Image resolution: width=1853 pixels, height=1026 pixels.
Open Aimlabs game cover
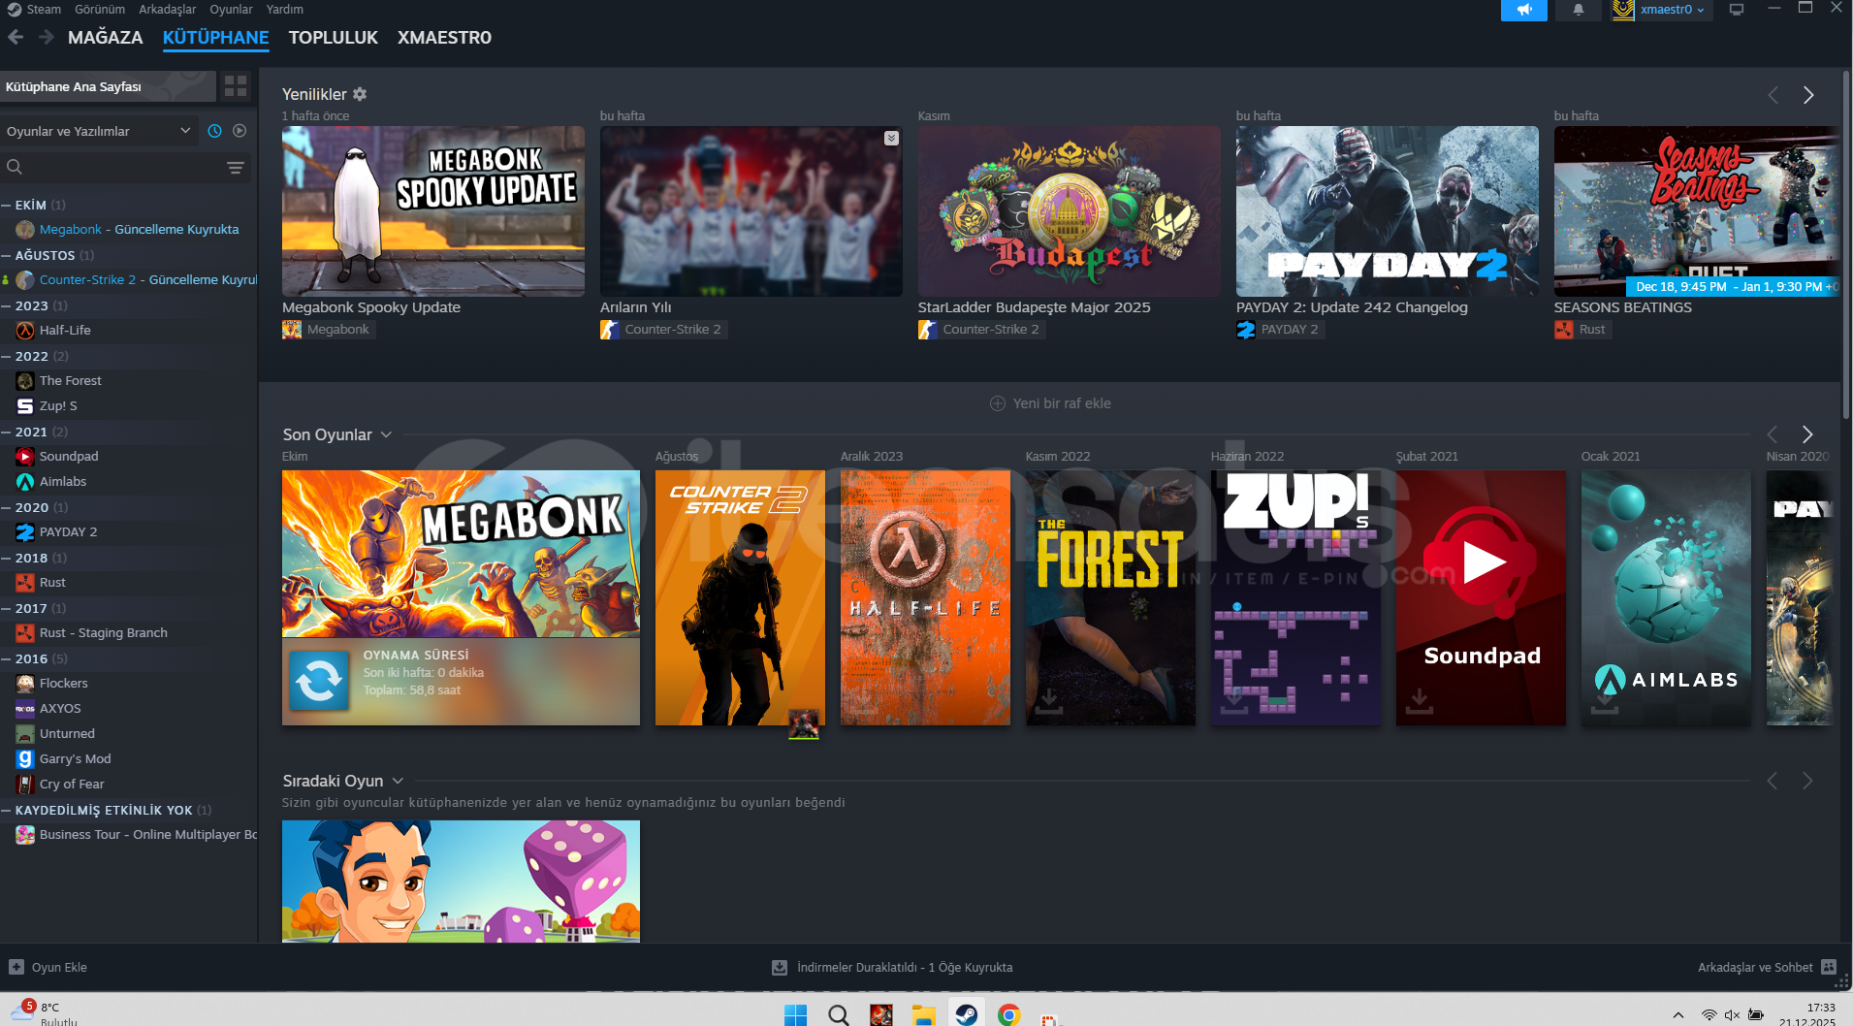tap(1666, 598)
